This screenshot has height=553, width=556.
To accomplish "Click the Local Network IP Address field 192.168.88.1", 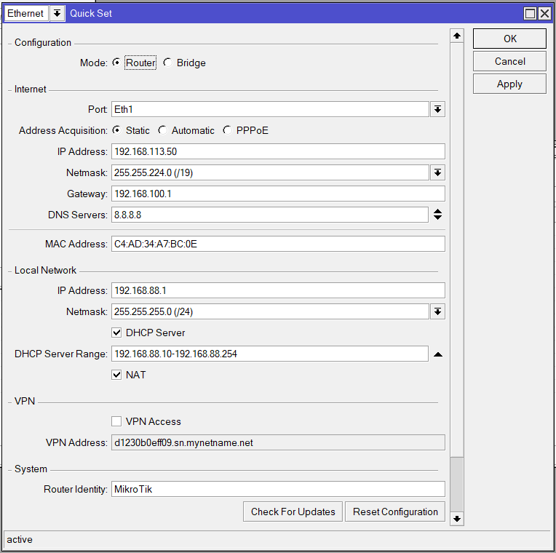I will (x=278, y=290).
